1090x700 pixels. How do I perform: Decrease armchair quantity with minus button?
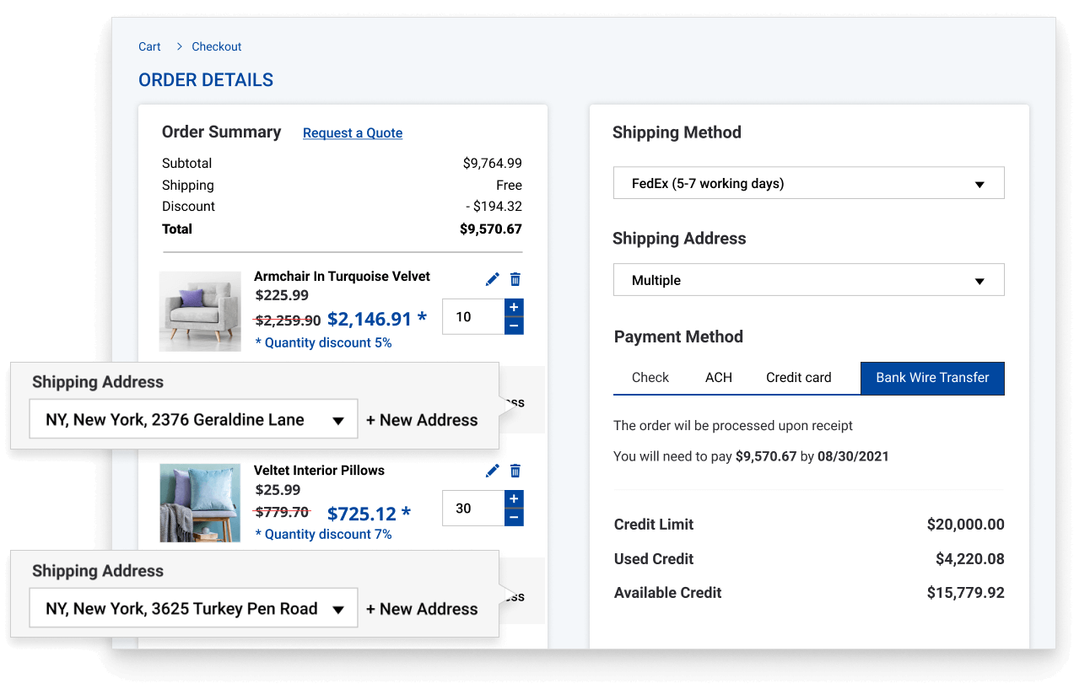514,326
